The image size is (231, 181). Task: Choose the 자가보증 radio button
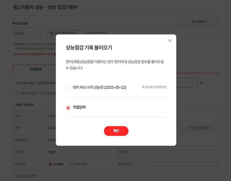pos(50,164)
